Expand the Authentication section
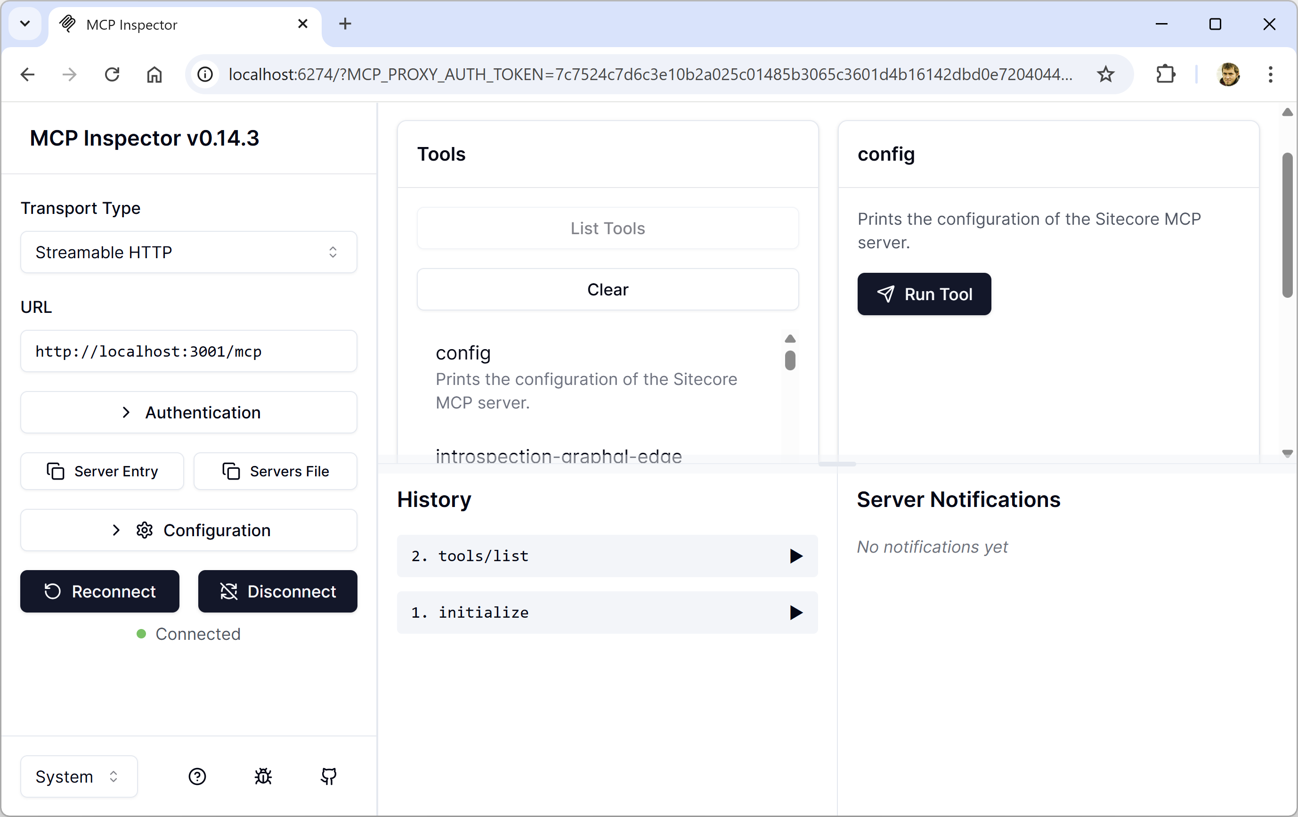This screenshot has height=817, width=1298. [188, 413]
